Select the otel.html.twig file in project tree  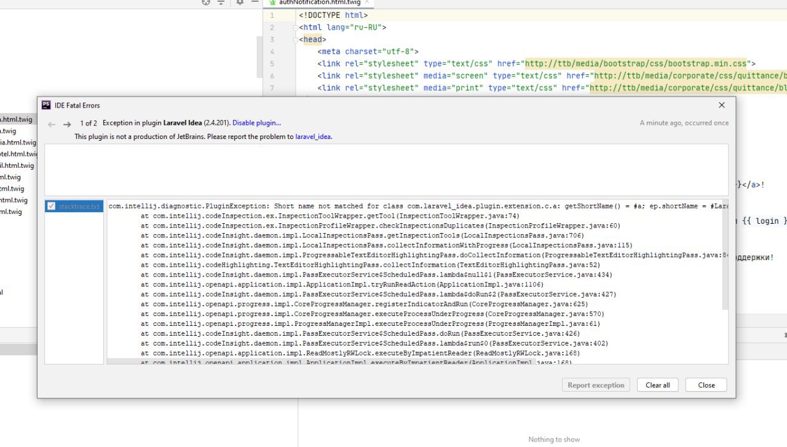pyautogui.click(x=19, y=154)
